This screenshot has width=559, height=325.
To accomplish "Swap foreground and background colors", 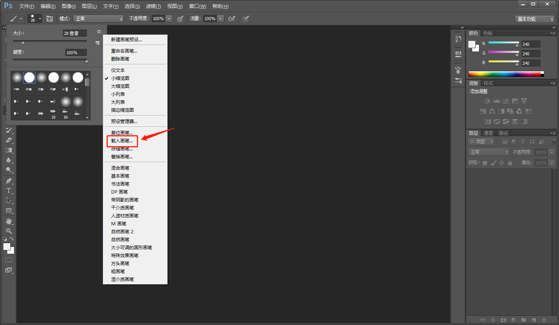I will pos(12,239).
